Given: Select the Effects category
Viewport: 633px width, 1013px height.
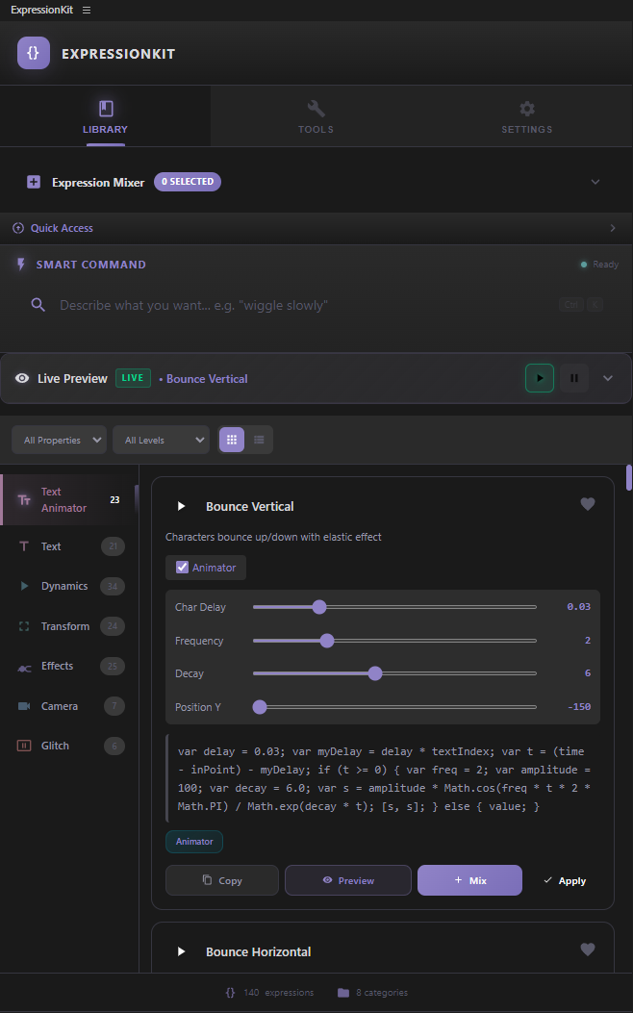Looking at the screenshot, I should click(x=69, y=666).
